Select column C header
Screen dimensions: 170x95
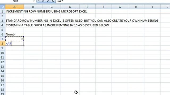[x=52, y=7]
